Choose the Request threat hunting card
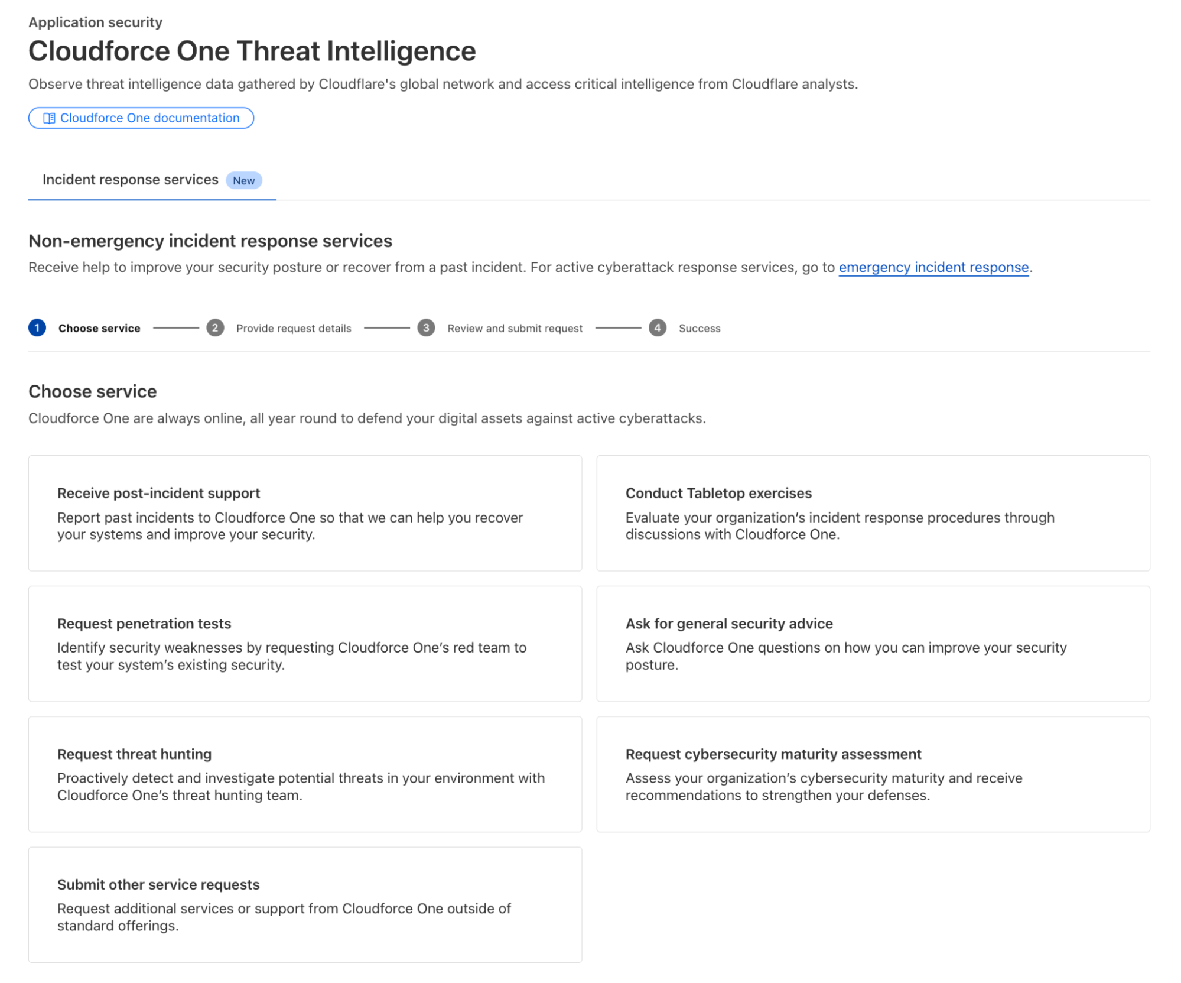1181x983 pixels. point(305,774)
